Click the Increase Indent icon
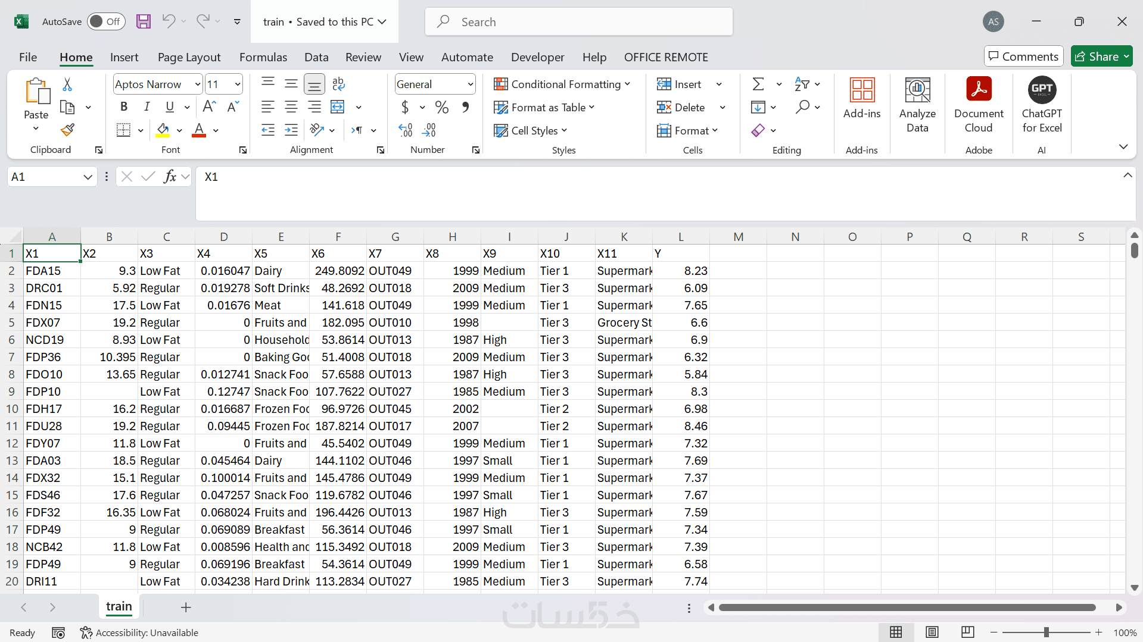 (x=291, y=130)
